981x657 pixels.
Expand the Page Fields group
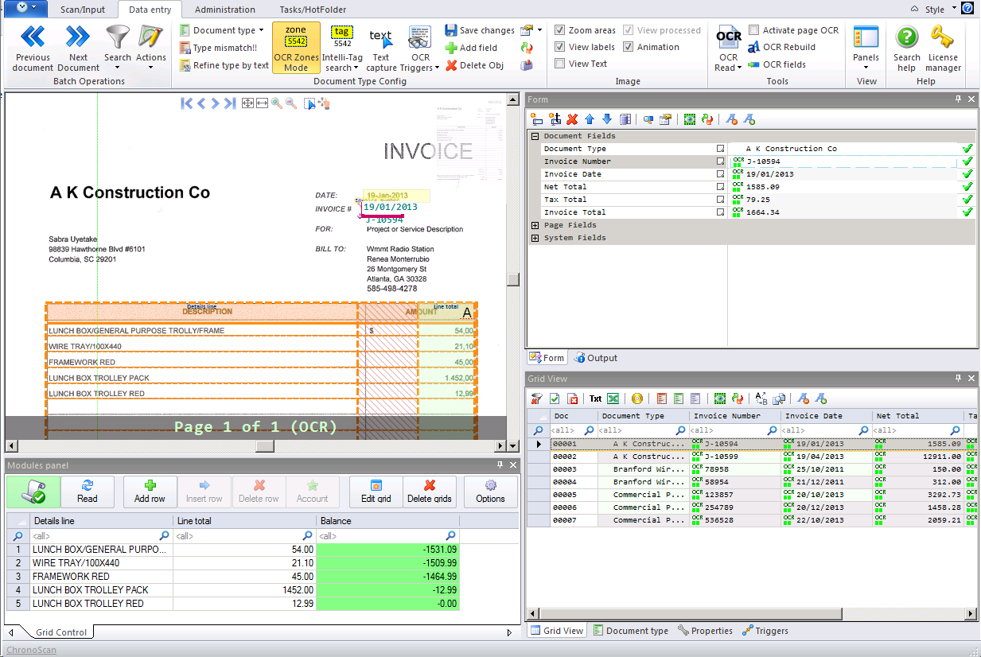(x=535, y=225)
